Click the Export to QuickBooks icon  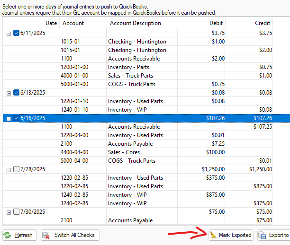(263, 235)
